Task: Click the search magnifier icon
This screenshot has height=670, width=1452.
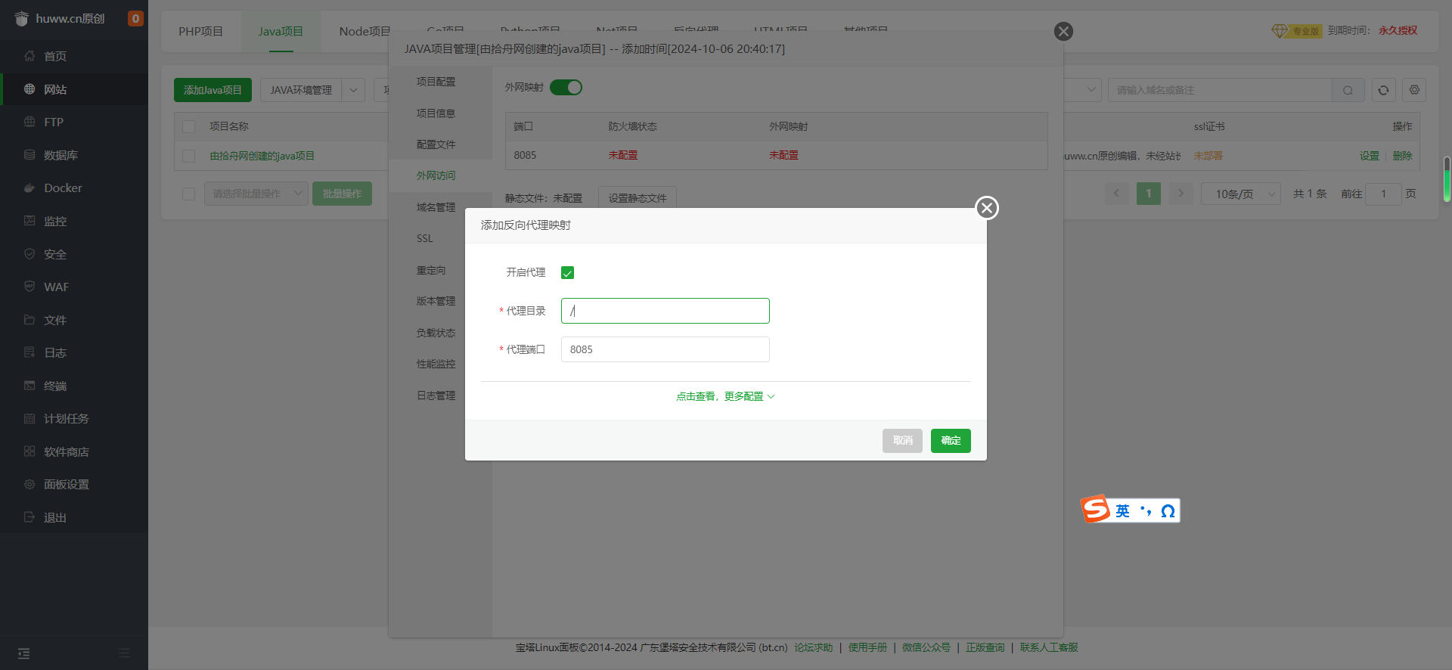Action: pyautogui.click(x=1348, y=90)
